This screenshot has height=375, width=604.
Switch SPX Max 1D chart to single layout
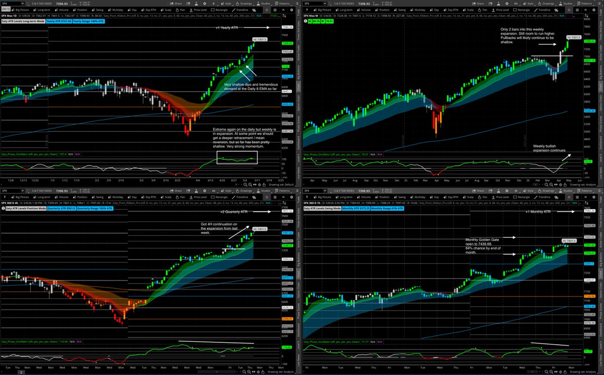tap(267, 10)
